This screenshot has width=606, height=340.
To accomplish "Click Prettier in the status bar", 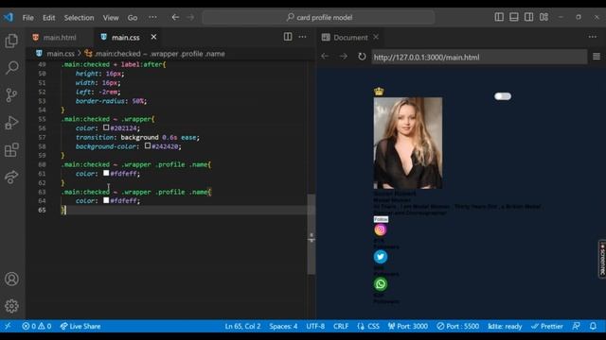I will pyautogui.click(x=547, y=326).
